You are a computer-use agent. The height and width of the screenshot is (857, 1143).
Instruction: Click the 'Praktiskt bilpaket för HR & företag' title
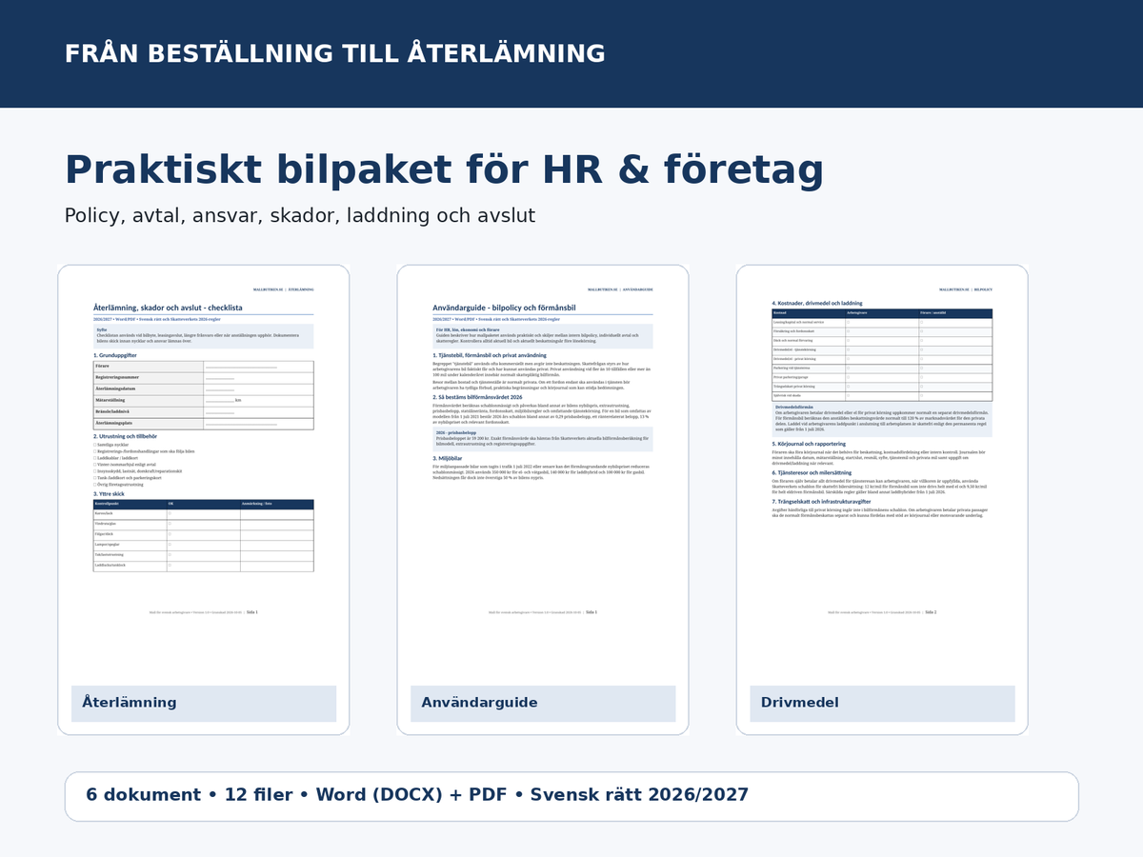click(x=444, y=170)
